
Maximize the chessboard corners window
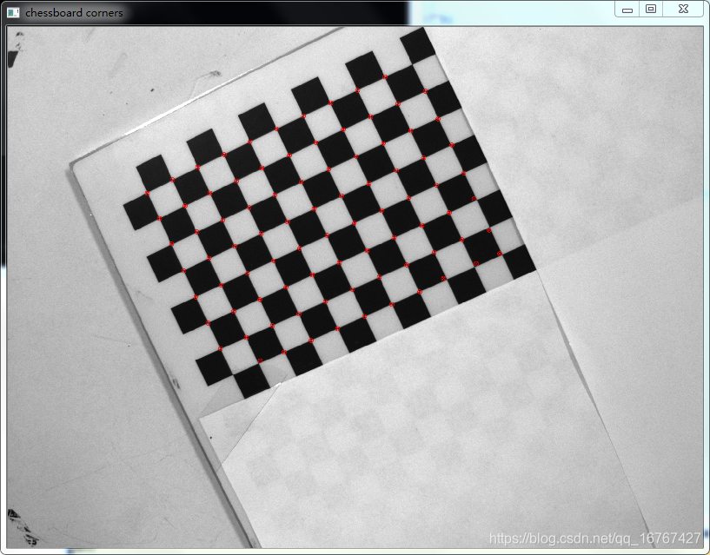[x=651, y=9]
